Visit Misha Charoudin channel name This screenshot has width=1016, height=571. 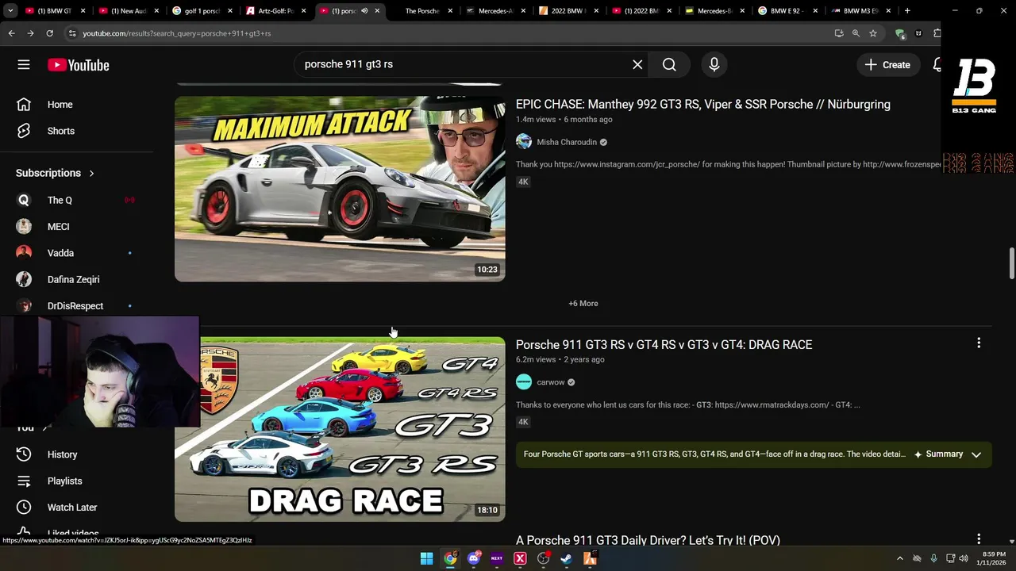click(x=567, y=142)
